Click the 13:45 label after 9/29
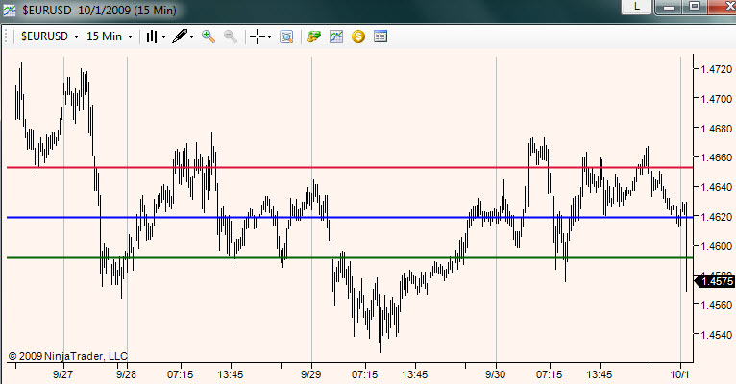This screenshot has height=384, width=736. point(415,374)
